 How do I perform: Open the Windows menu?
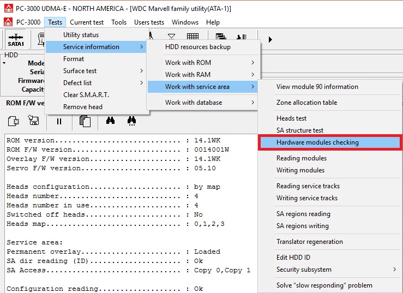click(185, 22)
